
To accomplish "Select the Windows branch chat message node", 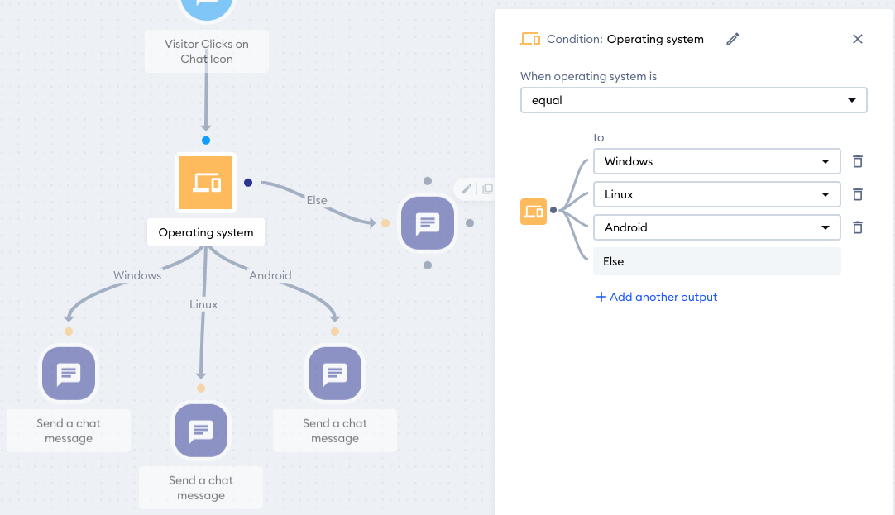I will pos(69,374).
